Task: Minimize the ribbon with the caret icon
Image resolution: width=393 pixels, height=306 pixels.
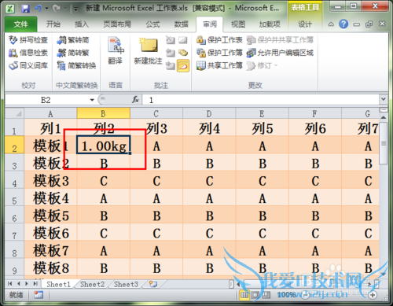Action: [x=331, y=24]
